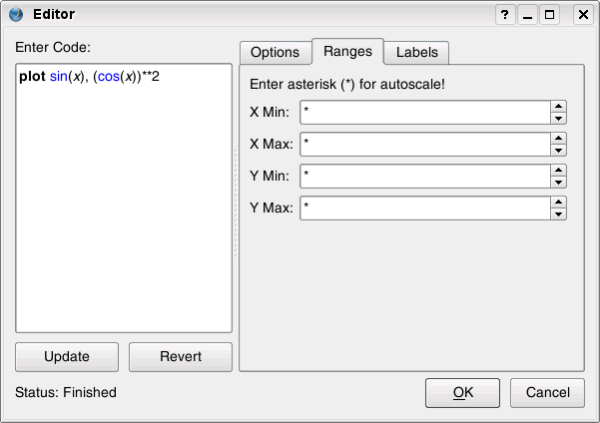
Task: Confirm with the OK button
Action: point(462,392)
